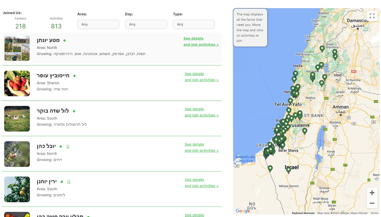Image resolution: width=381 pixels, height=217 pixels.
Task: Open the lemon tree thumbnail of ירין יוחנן
Action: pyautogui.click(x=17, y=189)
